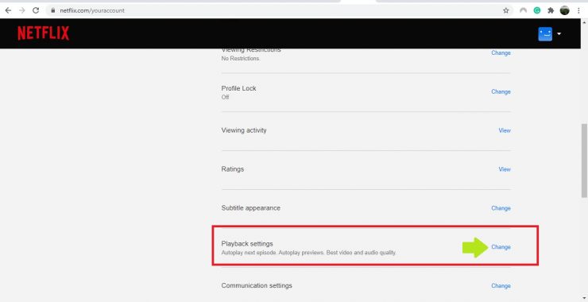Click the Playback settings label
The width and height of the screenshot is (588, 302).
pyautogui.click(x=247, y=244)
